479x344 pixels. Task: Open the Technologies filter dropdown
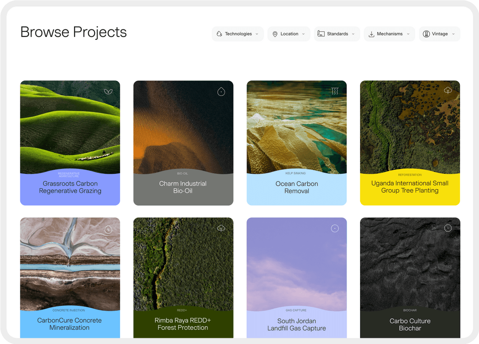point(237,34)
